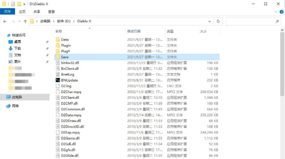This screenshot has width=285, height=159.
Task: Switch to the 查看 ribbon tab
Action: click(x=51, y=12)
